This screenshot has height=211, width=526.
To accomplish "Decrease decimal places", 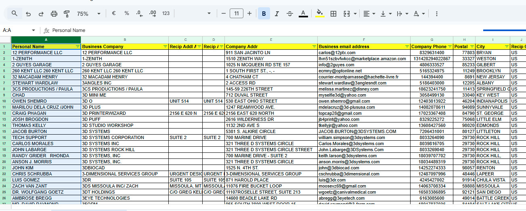I will click(x=140, y=14).
